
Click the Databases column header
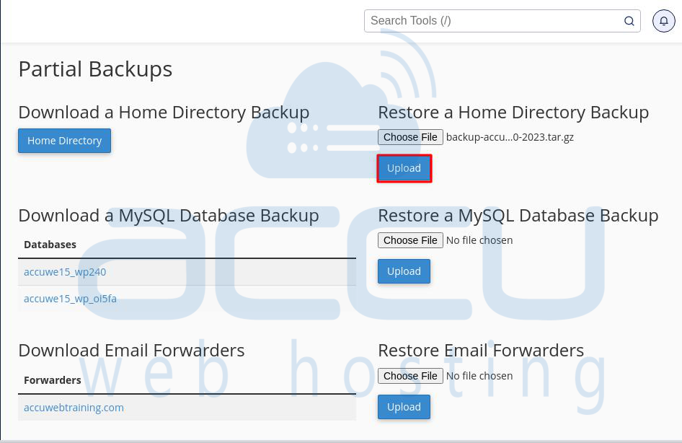pos(50,245)
